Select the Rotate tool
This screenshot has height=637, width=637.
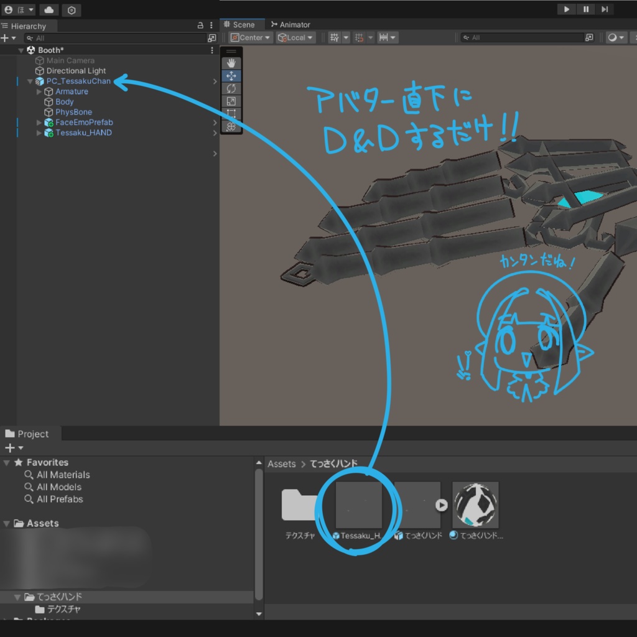[x=231, y=88]
